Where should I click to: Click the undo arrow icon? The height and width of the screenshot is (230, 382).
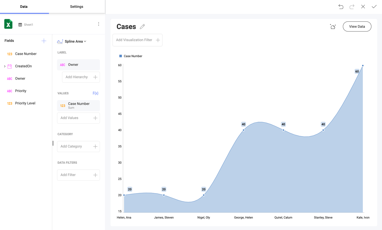click(341, 7)
